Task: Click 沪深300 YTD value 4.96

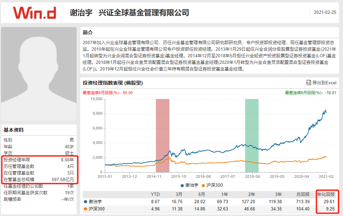Action: (x=155, y=209)
